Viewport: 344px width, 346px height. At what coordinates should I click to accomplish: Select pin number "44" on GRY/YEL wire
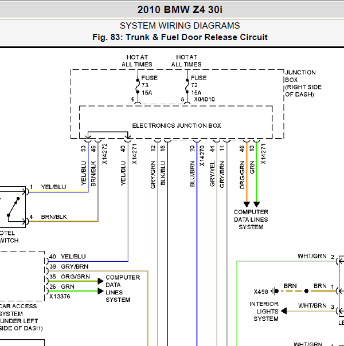point(212,148)
